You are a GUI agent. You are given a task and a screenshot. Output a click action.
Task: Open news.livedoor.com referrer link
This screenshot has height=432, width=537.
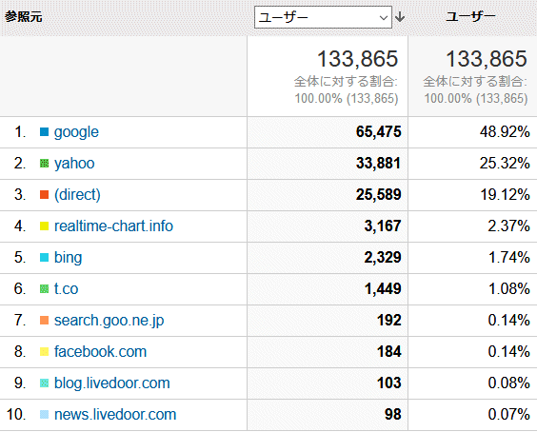pyautogui.click(x=115, y=415)
